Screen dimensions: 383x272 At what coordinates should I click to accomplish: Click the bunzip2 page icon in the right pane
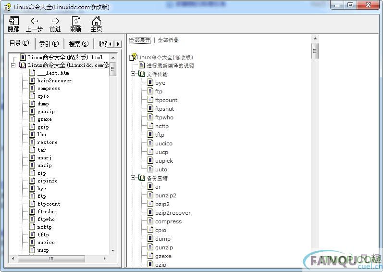coord(151,195)
